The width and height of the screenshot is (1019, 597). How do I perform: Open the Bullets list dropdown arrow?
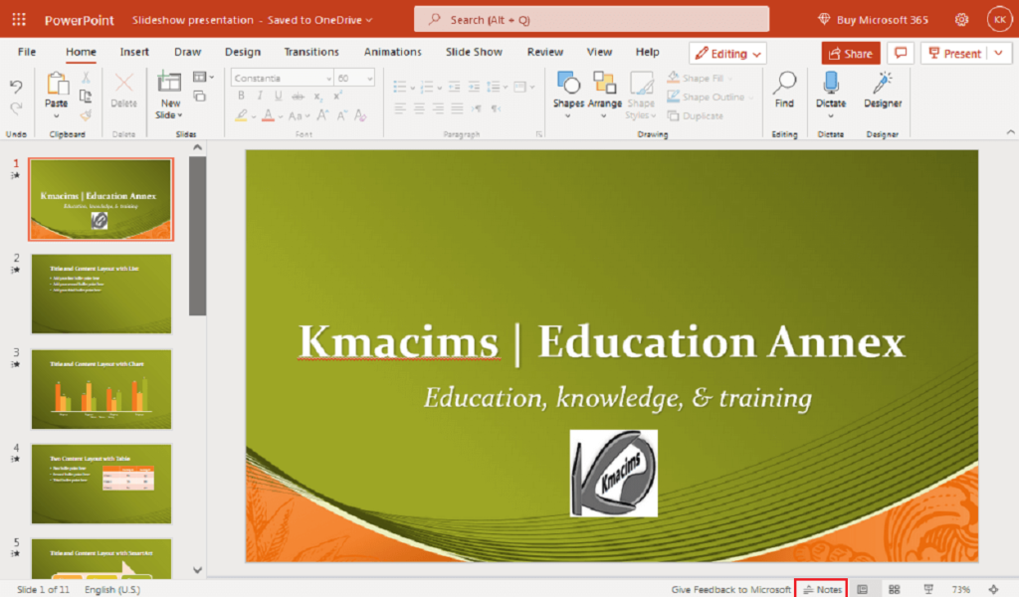[x=413, y=87]
